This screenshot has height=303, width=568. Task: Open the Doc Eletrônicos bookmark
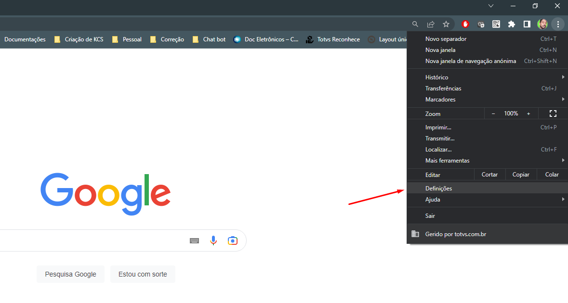(266, 39)
